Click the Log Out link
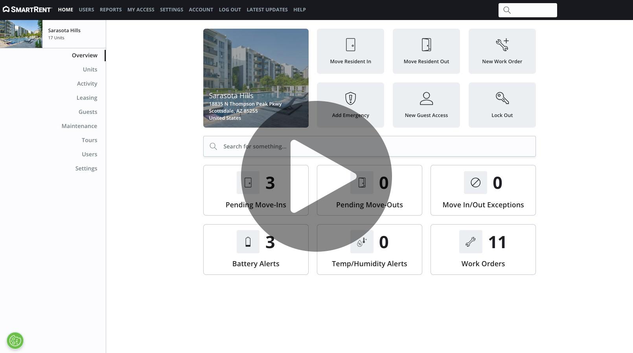 [x=230, y=9]
